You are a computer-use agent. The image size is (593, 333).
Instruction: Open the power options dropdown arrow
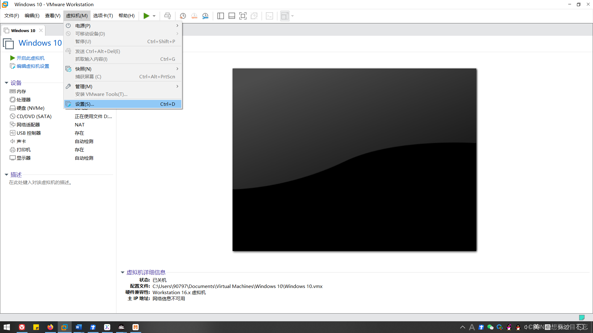154,16
